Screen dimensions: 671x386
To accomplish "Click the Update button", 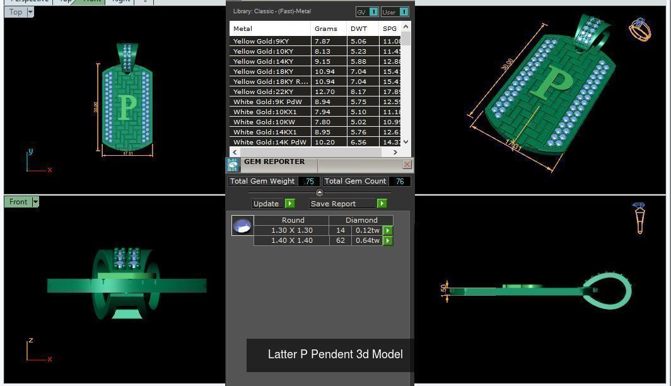I will pyautogui.click(x=268, y=204).
